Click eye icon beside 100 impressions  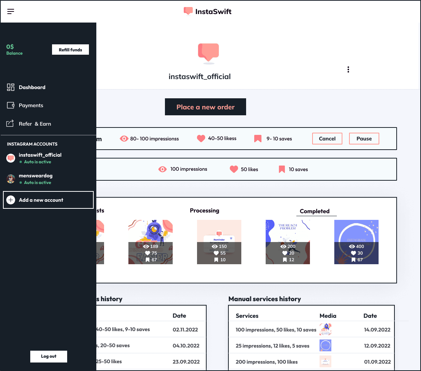point(162,169)
